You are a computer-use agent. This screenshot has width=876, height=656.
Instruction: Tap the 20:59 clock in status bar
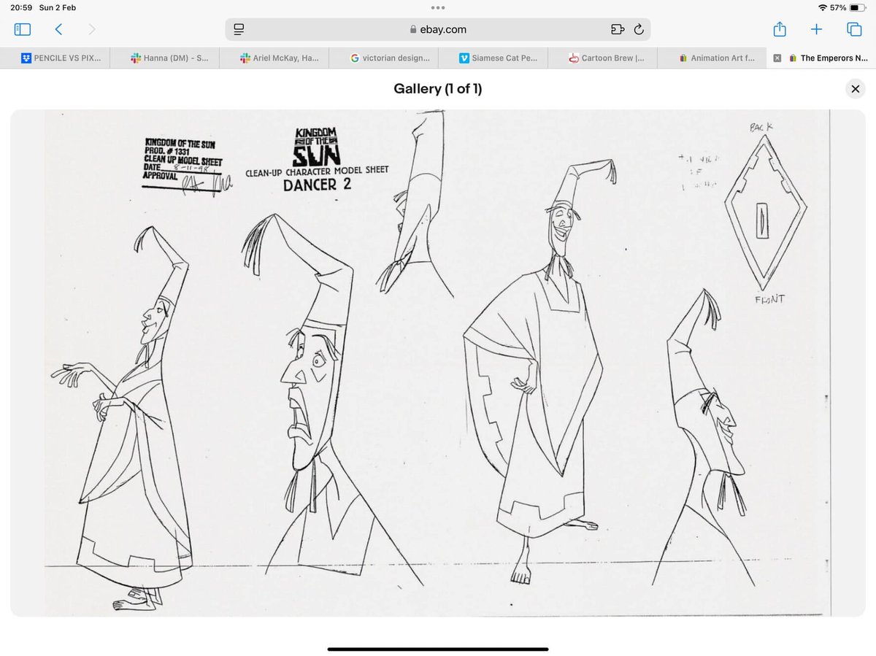20,7
